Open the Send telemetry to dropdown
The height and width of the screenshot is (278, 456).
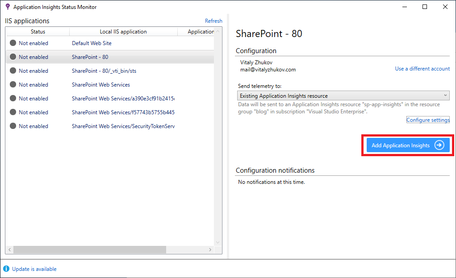click(x=343, y=95)
